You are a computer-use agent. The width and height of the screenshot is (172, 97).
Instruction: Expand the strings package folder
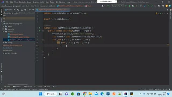(x=3, y=43)
